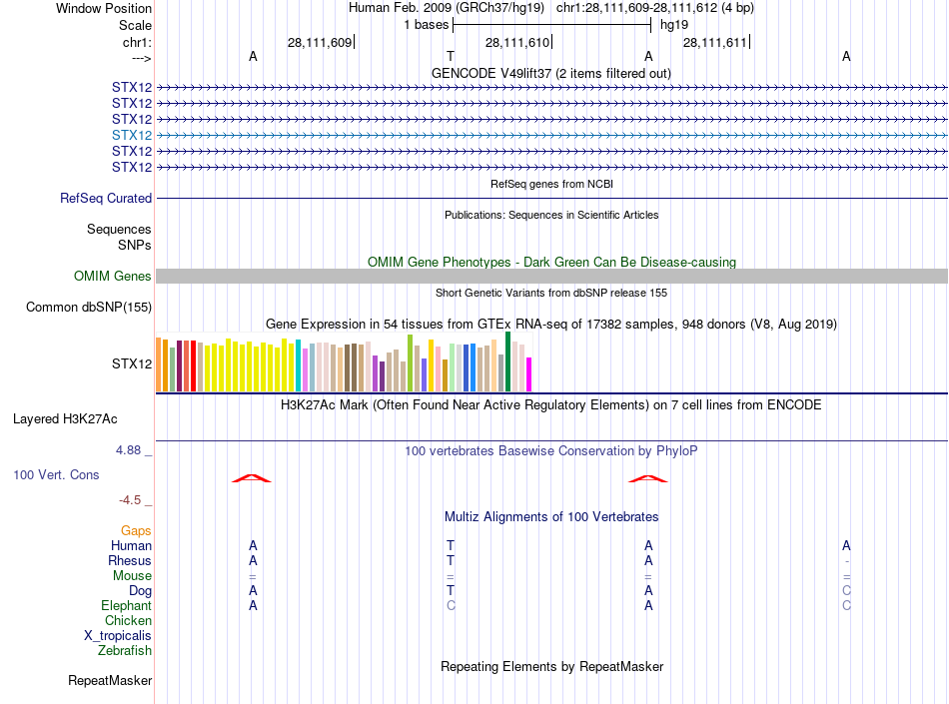Select the Rhesus alignment row label
Screen dimensions: 949x704
[130, 560]
